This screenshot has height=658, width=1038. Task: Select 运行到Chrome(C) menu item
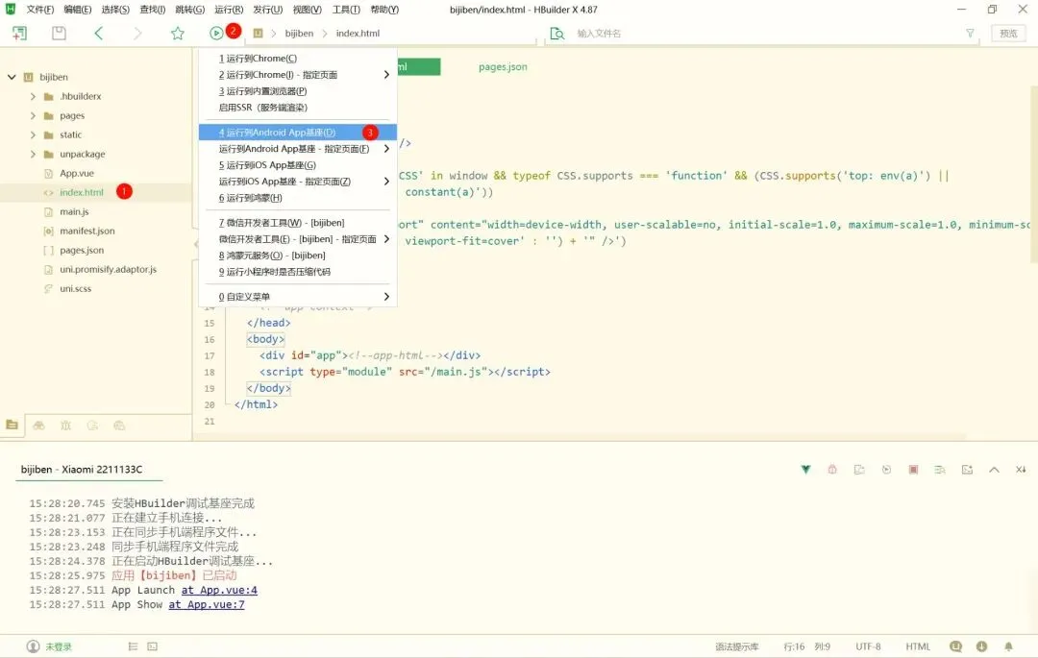coord(298,59)
